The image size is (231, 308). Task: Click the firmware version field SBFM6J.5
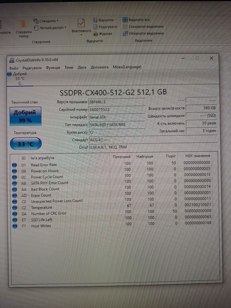tap(117, 102)
